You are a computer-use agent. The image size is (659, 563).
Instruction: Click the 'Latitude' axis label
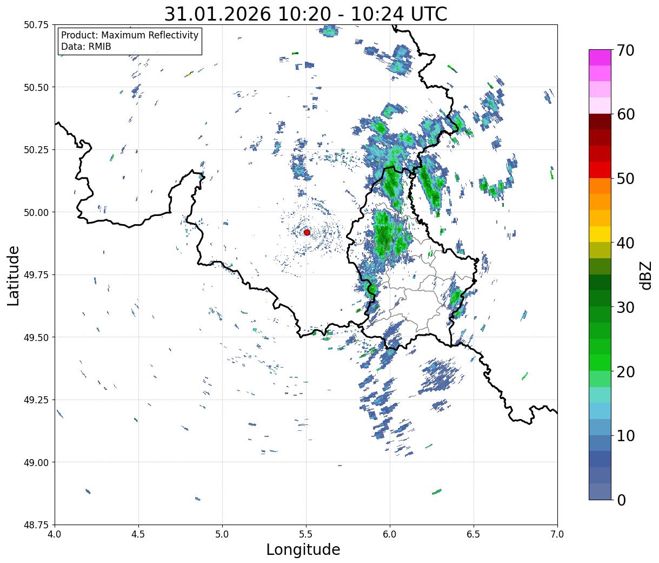pyautogui.click(x=14, y=275)
